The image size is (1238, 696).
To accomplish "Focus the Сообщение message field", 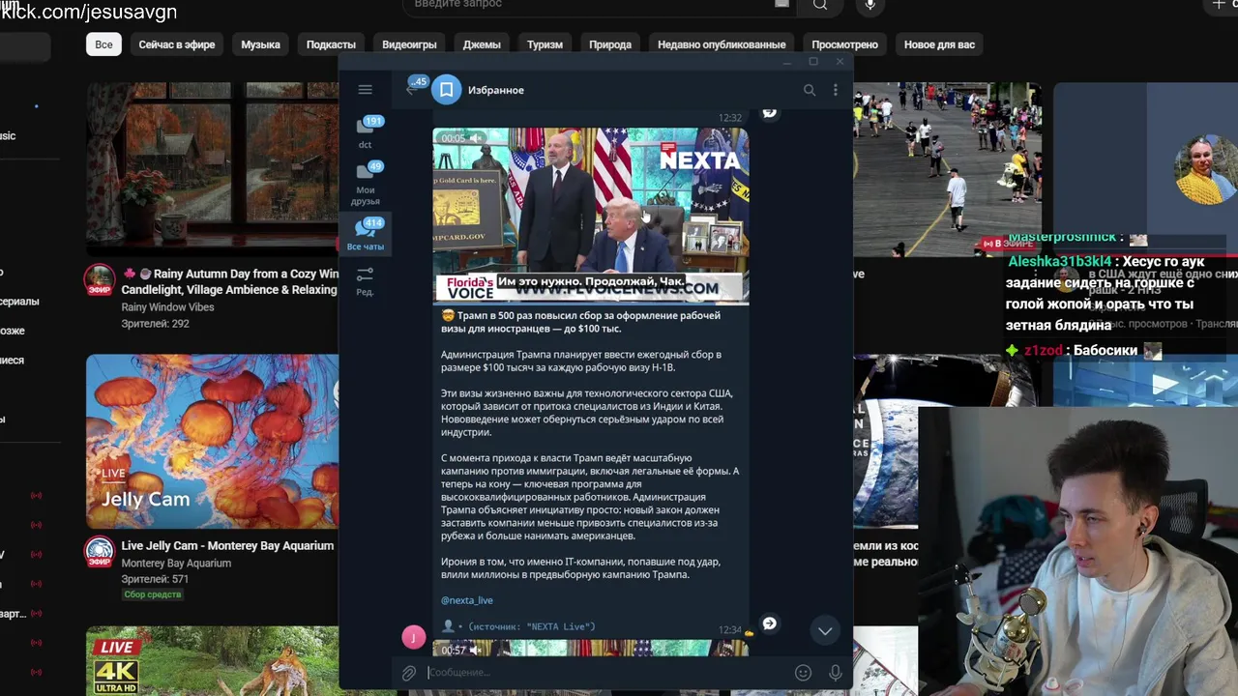I will (x=607, y=673).
